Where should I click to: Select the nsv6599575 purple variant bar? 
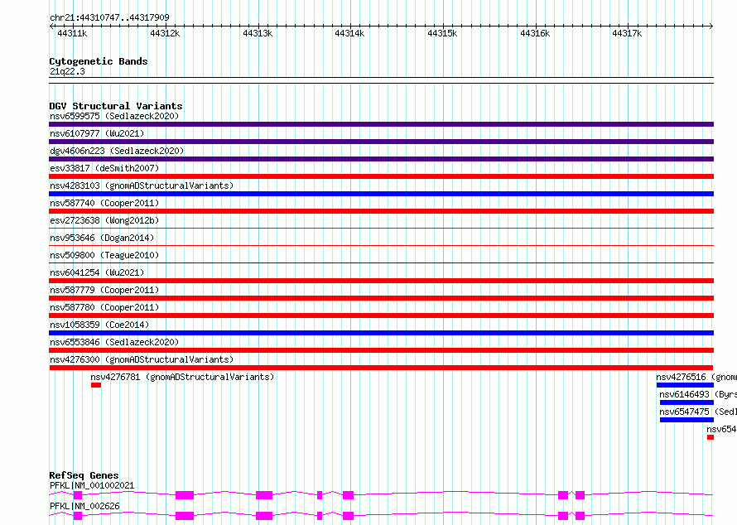point(381,124)
